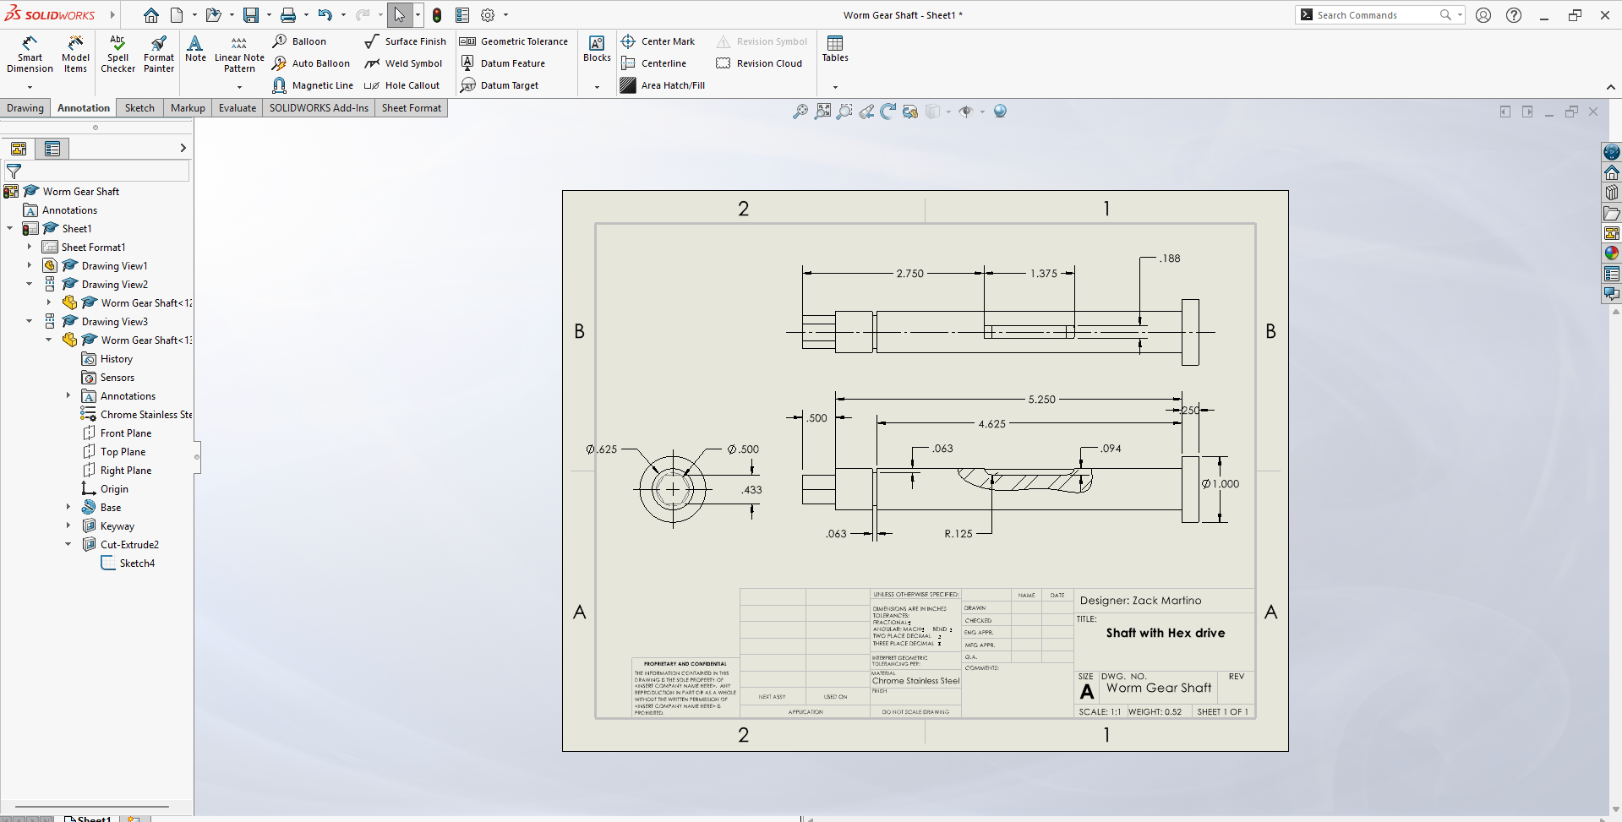Select the History folder
Image resolution: width=1622 pixels, height=822 pixels.
point(107,358)
